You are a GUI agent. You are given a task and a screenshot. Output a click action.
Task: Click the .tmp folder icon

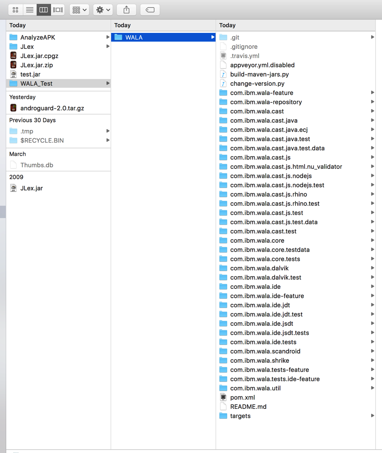pos(14,131)
